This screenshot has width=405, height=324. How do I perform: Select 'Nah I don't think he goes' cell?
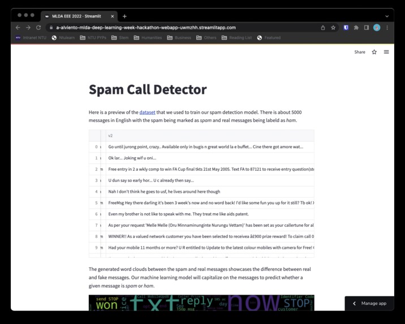click(210, 192)
